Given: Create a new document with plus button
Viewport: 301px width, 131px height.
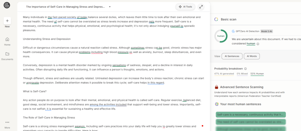Looking at the screenshot, I should [7, 21].
